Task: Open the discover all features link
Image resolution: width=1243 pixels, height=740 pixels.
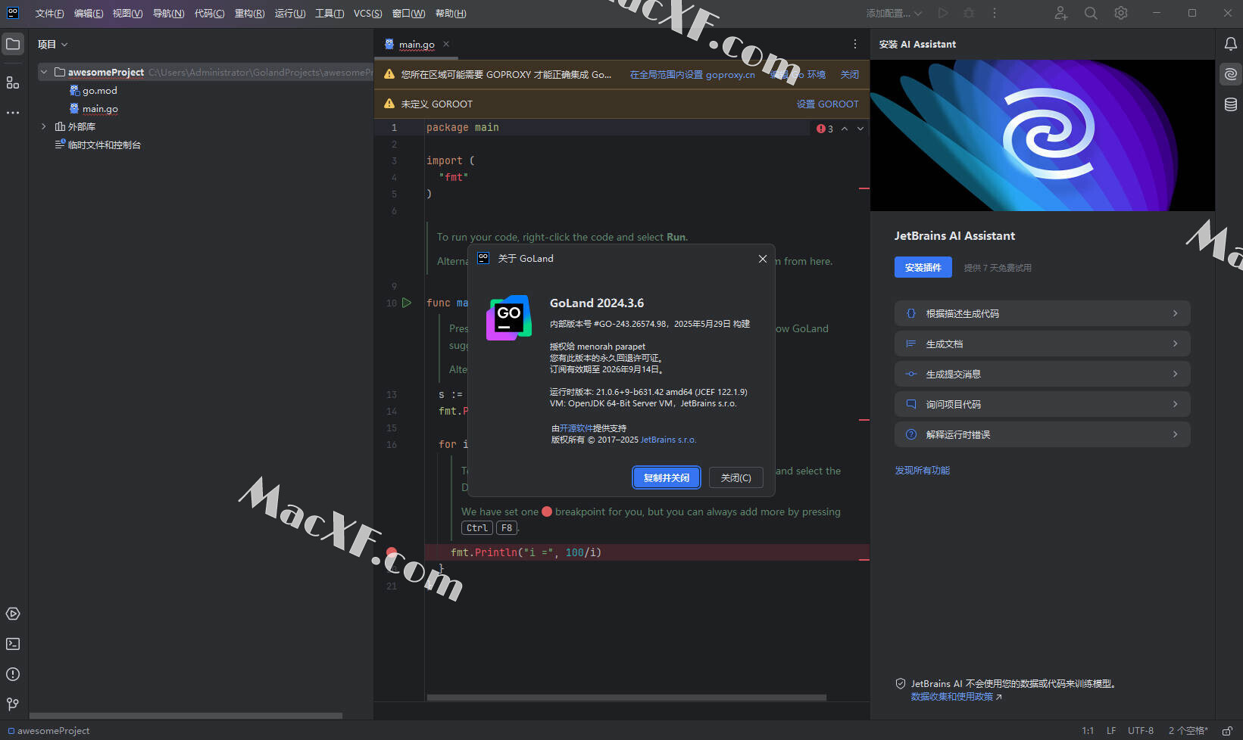Action: (922, 470)
